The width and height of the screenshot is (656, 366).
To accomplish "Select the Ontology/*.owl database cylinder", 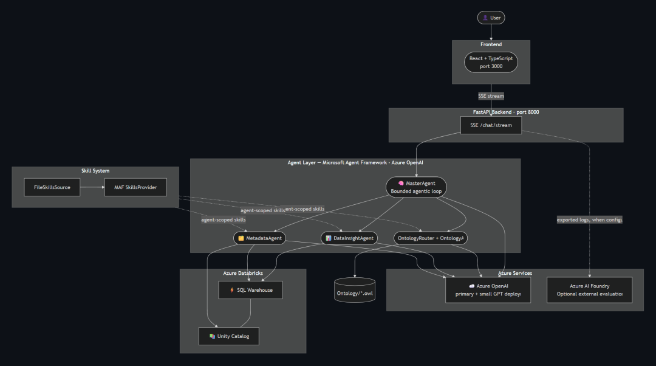I will click(355, 290).
